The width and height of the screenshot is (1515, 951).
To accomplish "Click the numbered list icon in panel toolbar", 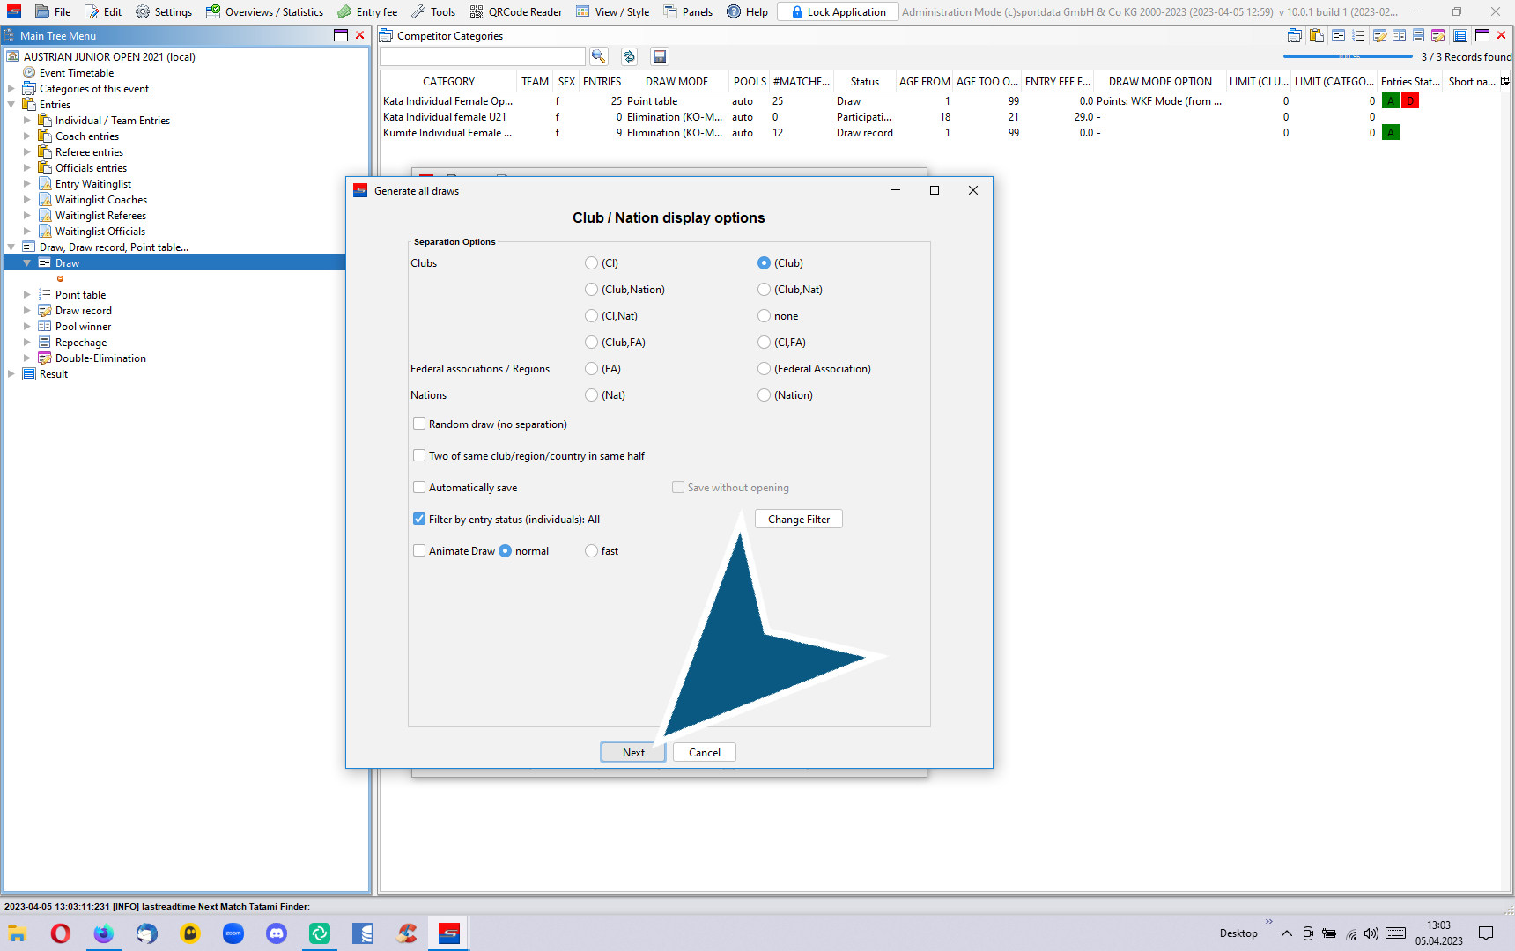I will 1357,35.
